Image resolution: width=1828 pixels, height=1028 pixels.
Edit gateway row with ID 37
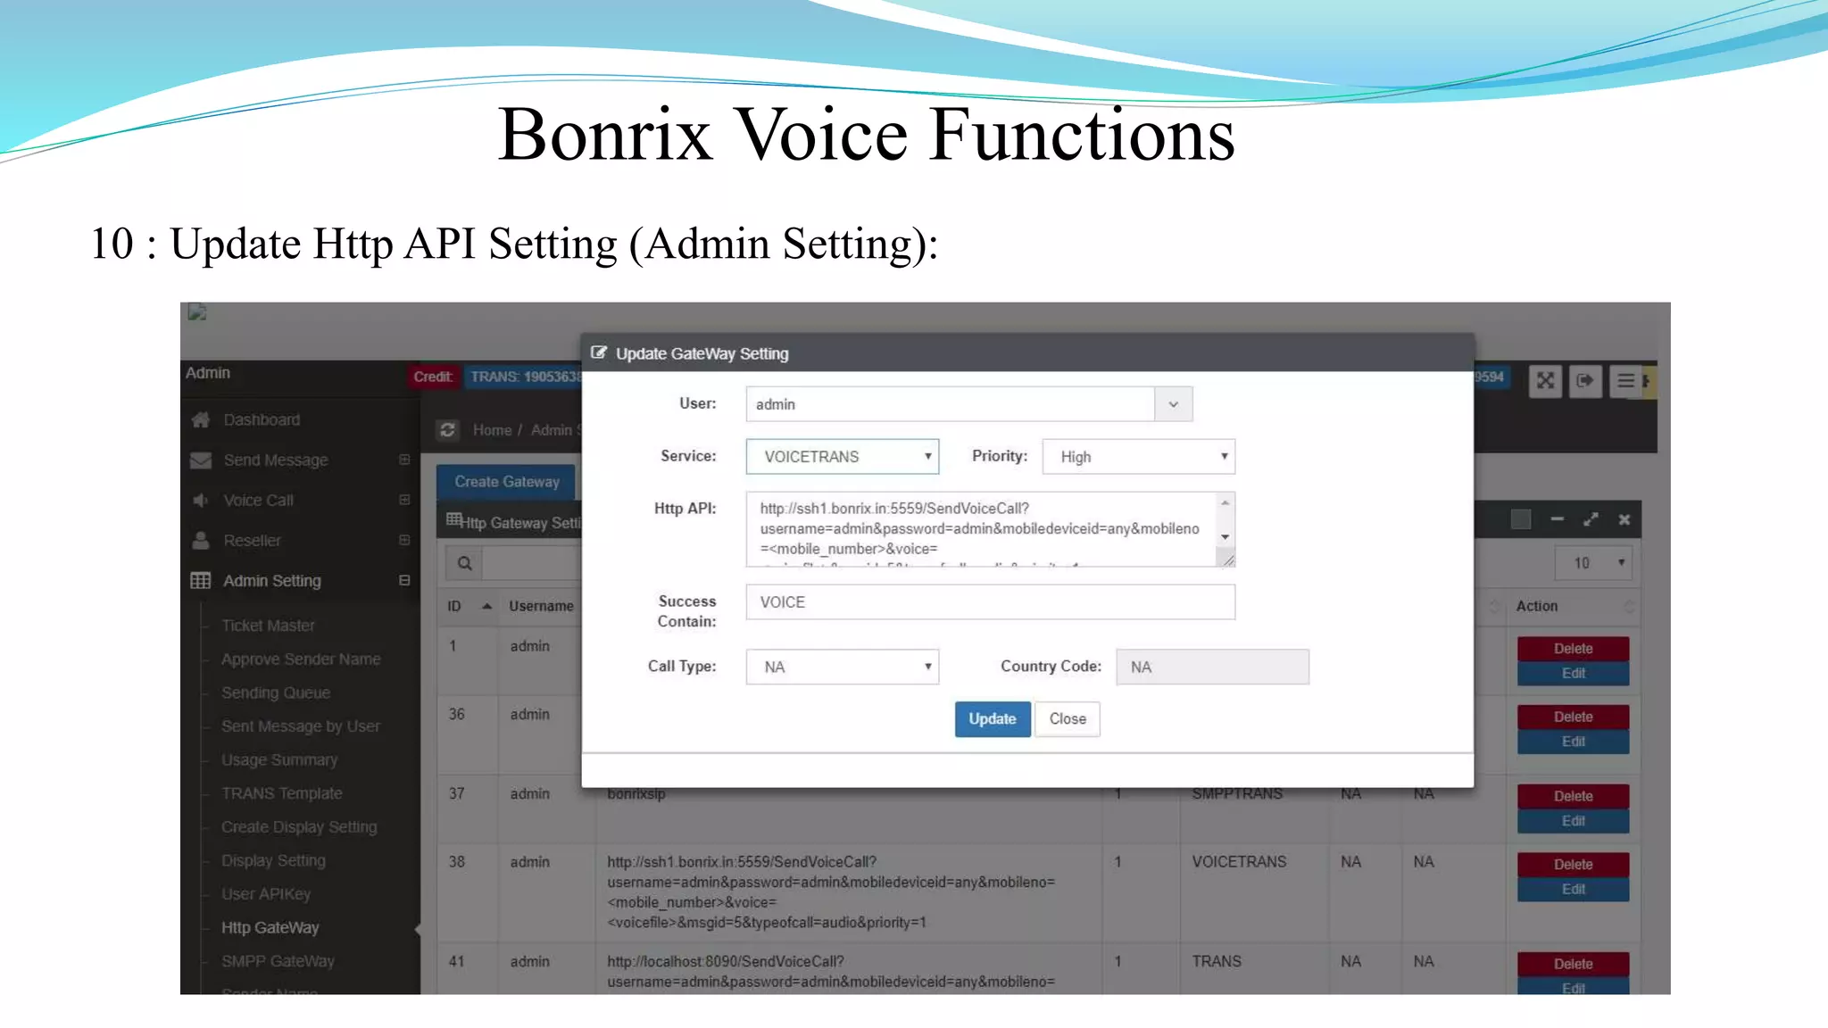click(x=1573, y=822)
